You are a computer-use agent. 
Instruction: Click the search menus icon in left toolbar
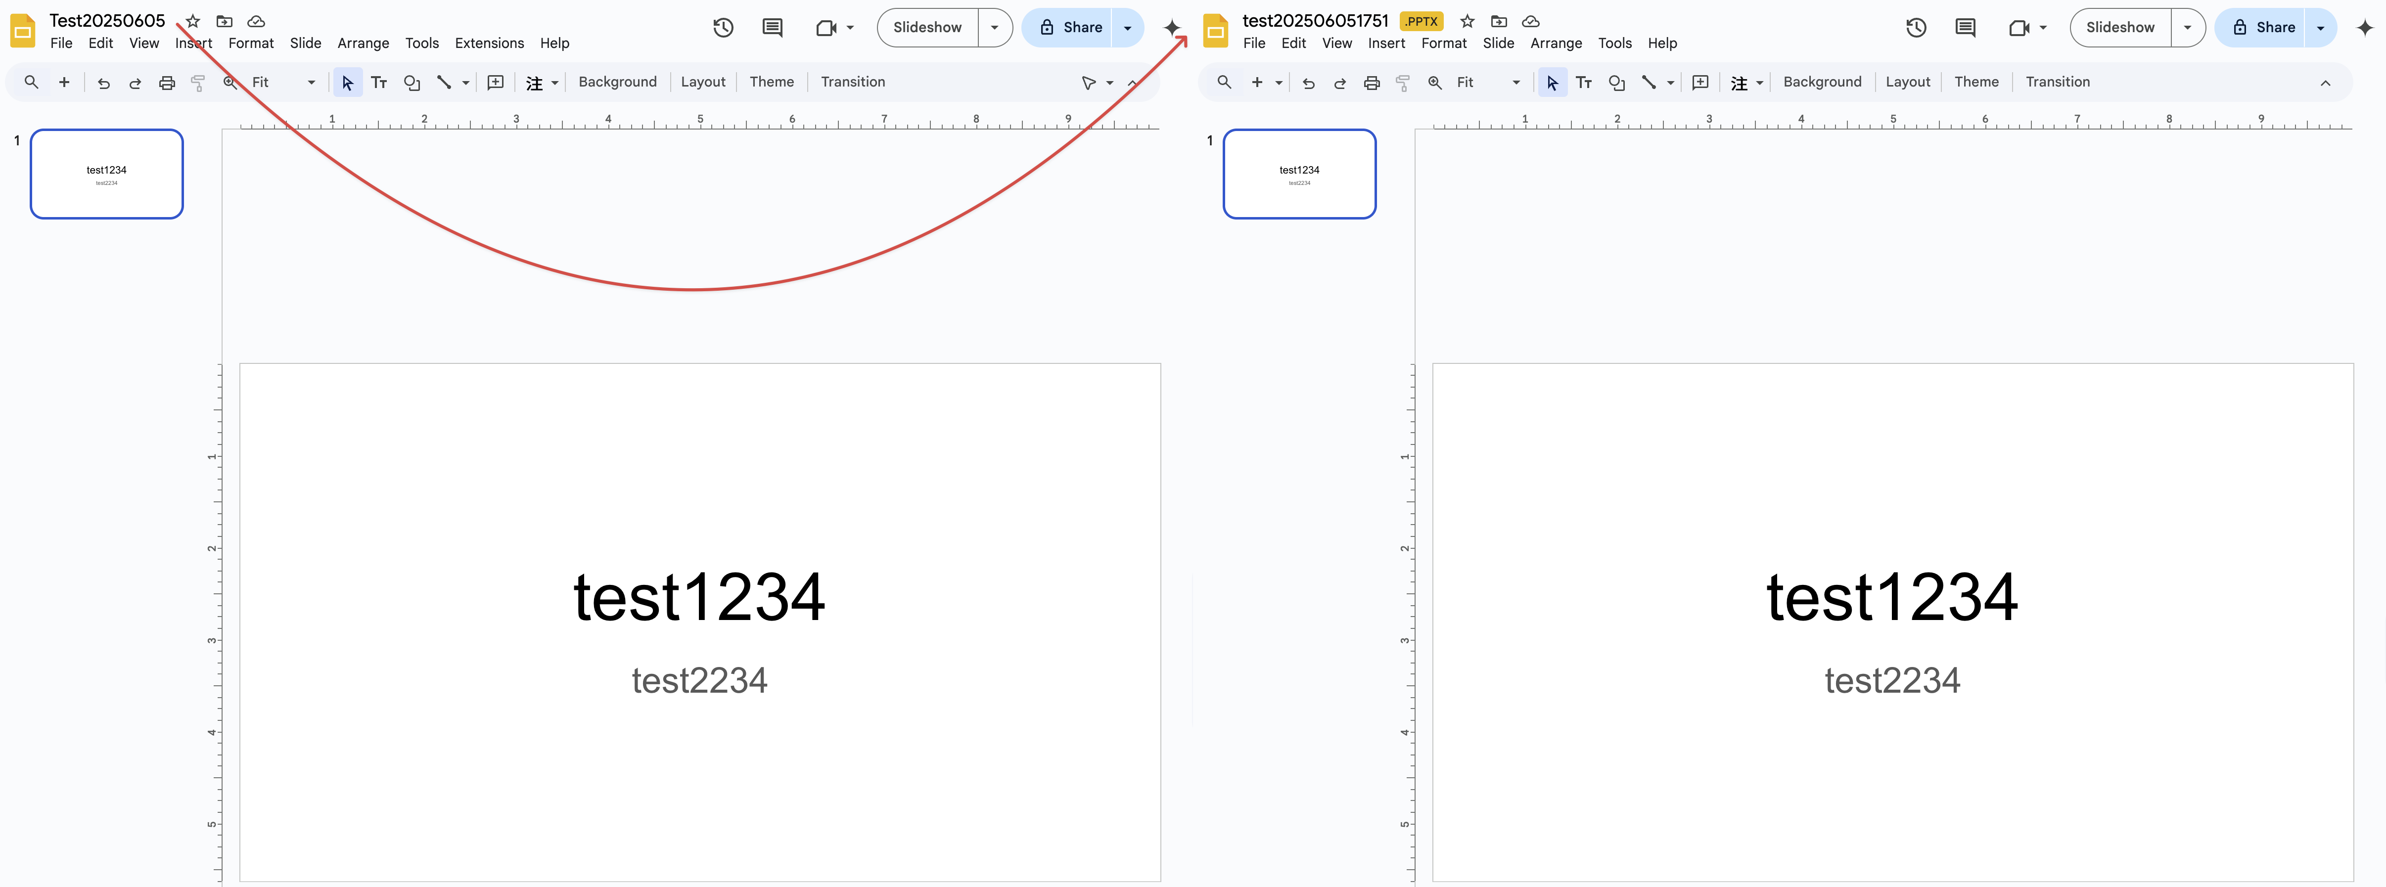pos(32,83)
